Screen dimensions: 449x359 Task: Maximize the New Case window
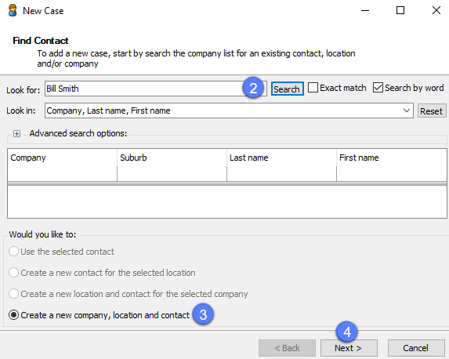point(400,11)
